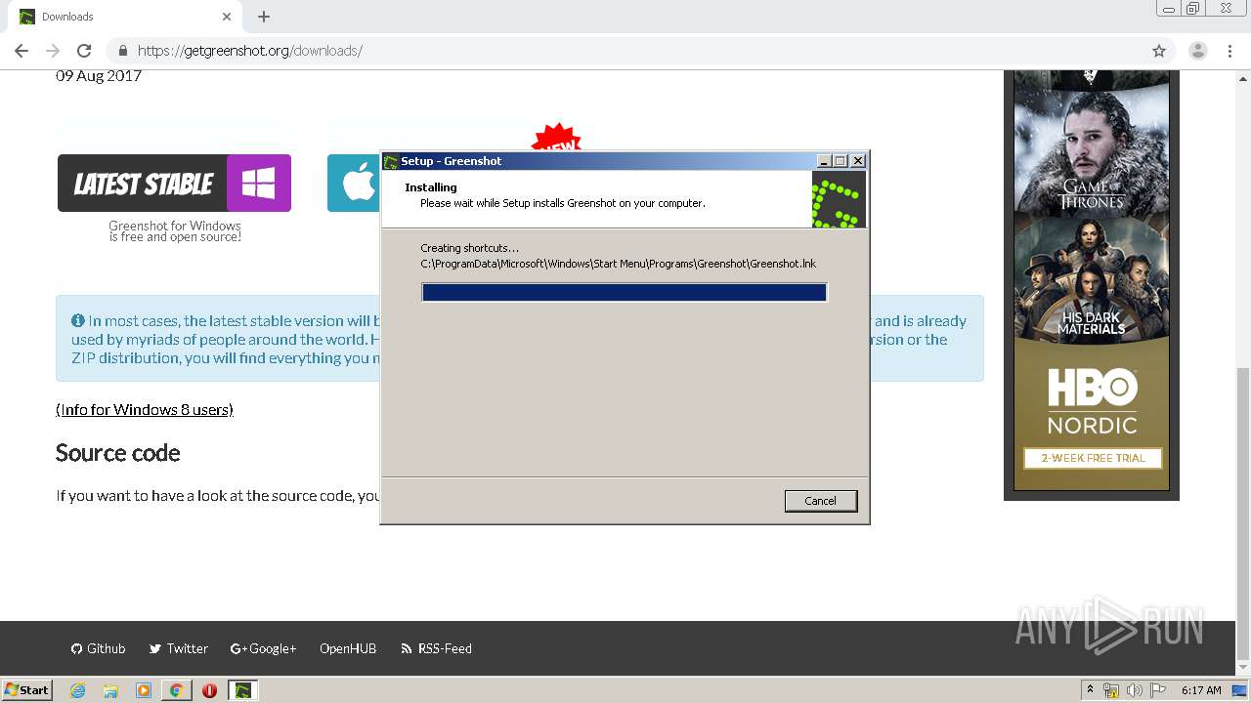Click the browser forward arrow

point(53,51)
